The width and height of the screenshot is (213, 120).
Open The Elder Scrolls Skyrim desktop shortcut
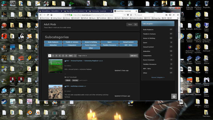(x=21, y=38)
